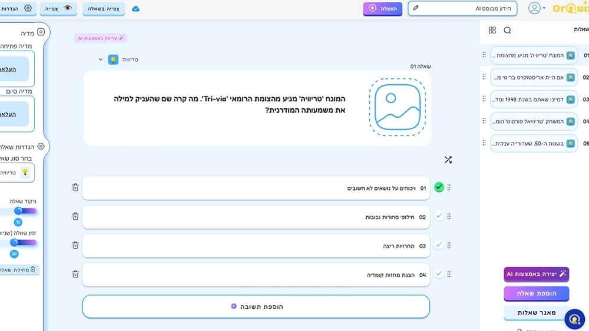The image size is (589, 331).
Task: Click the הוספת תשובה button
Action: coord(256,306)
